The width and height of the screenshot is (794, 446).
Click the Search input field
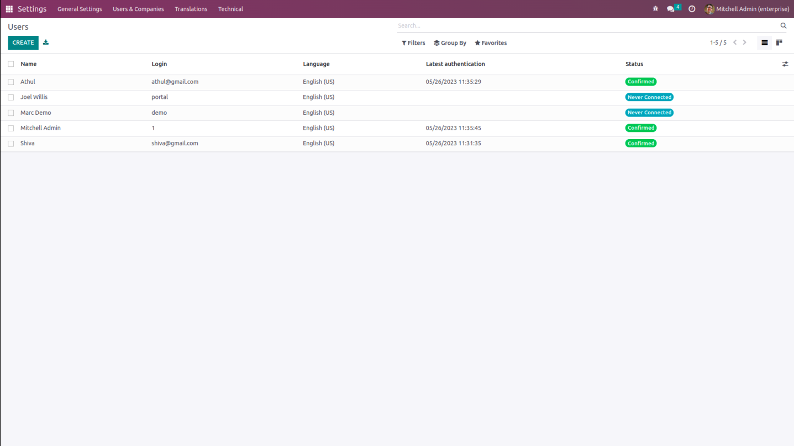coord(587,25)
